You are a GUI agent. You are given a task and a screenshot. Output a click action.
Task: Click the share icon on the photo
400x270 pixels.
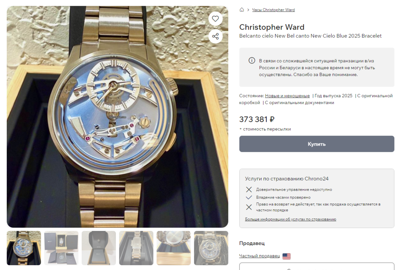click(x=215, y=36)
